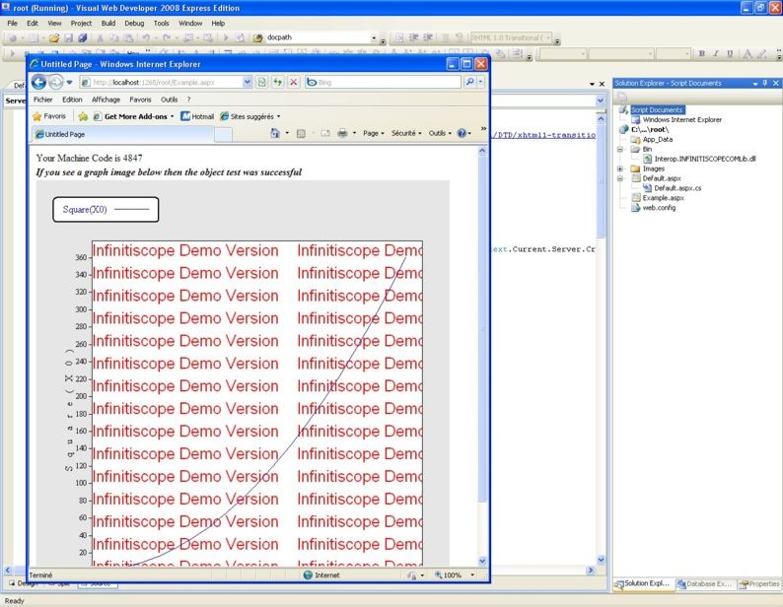Open the Page dropdown in IE

374,132
